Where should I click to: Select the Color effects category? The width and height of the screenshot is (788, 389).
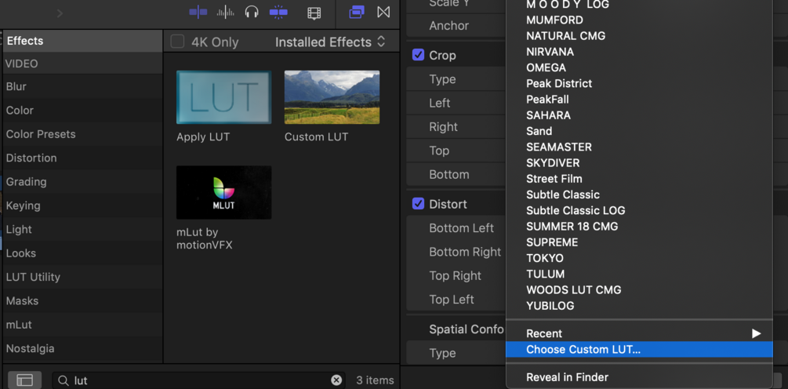point(82,110)
